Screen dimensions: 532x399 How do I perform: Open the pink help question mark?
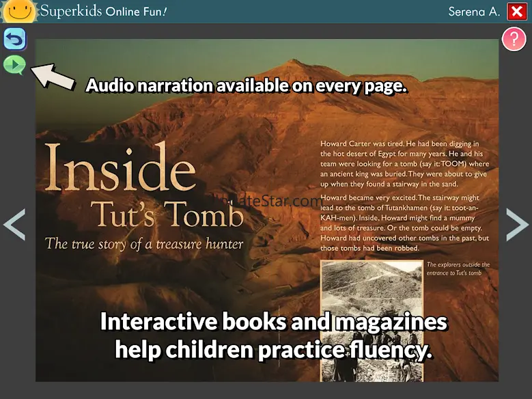click(514, 39)
